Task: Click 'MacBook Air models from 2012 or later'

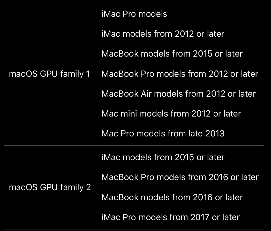Action: point(178,94)
